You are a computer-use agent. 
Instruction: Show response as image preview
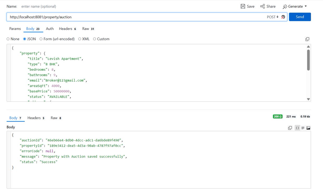(308, 128)
